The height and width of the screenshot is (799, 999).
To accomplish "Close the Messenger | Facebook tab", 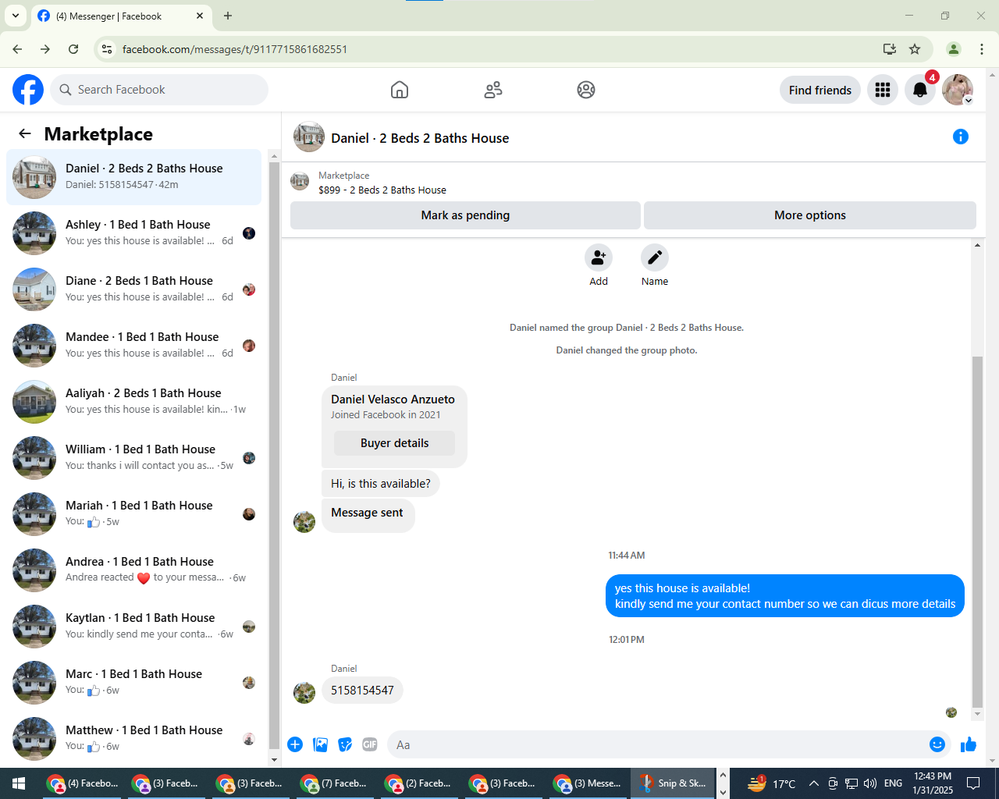I will [x=200, y=16].
